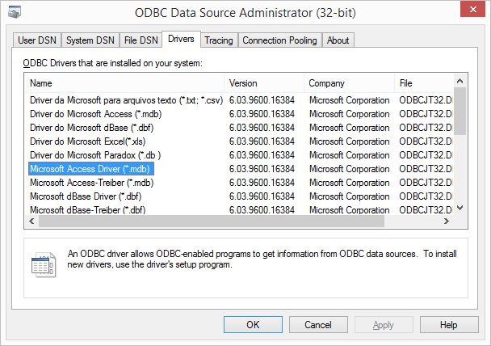Select the Drivers tab
Image resolution: width=491 pixels, height=346 pixels.
click(x=181, y=39)
